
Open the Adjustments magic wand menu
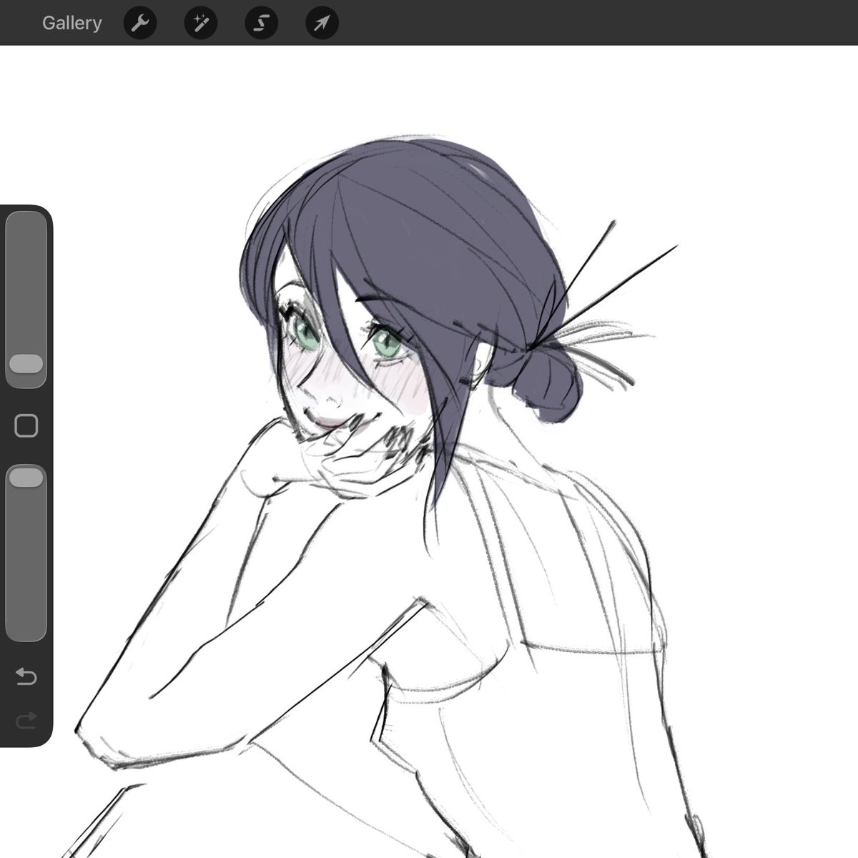click(x=201, y=23)
